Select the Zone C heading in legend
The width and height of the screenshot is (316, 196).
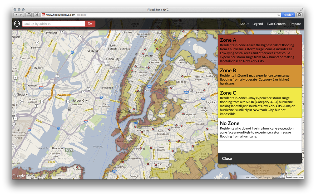228,93
